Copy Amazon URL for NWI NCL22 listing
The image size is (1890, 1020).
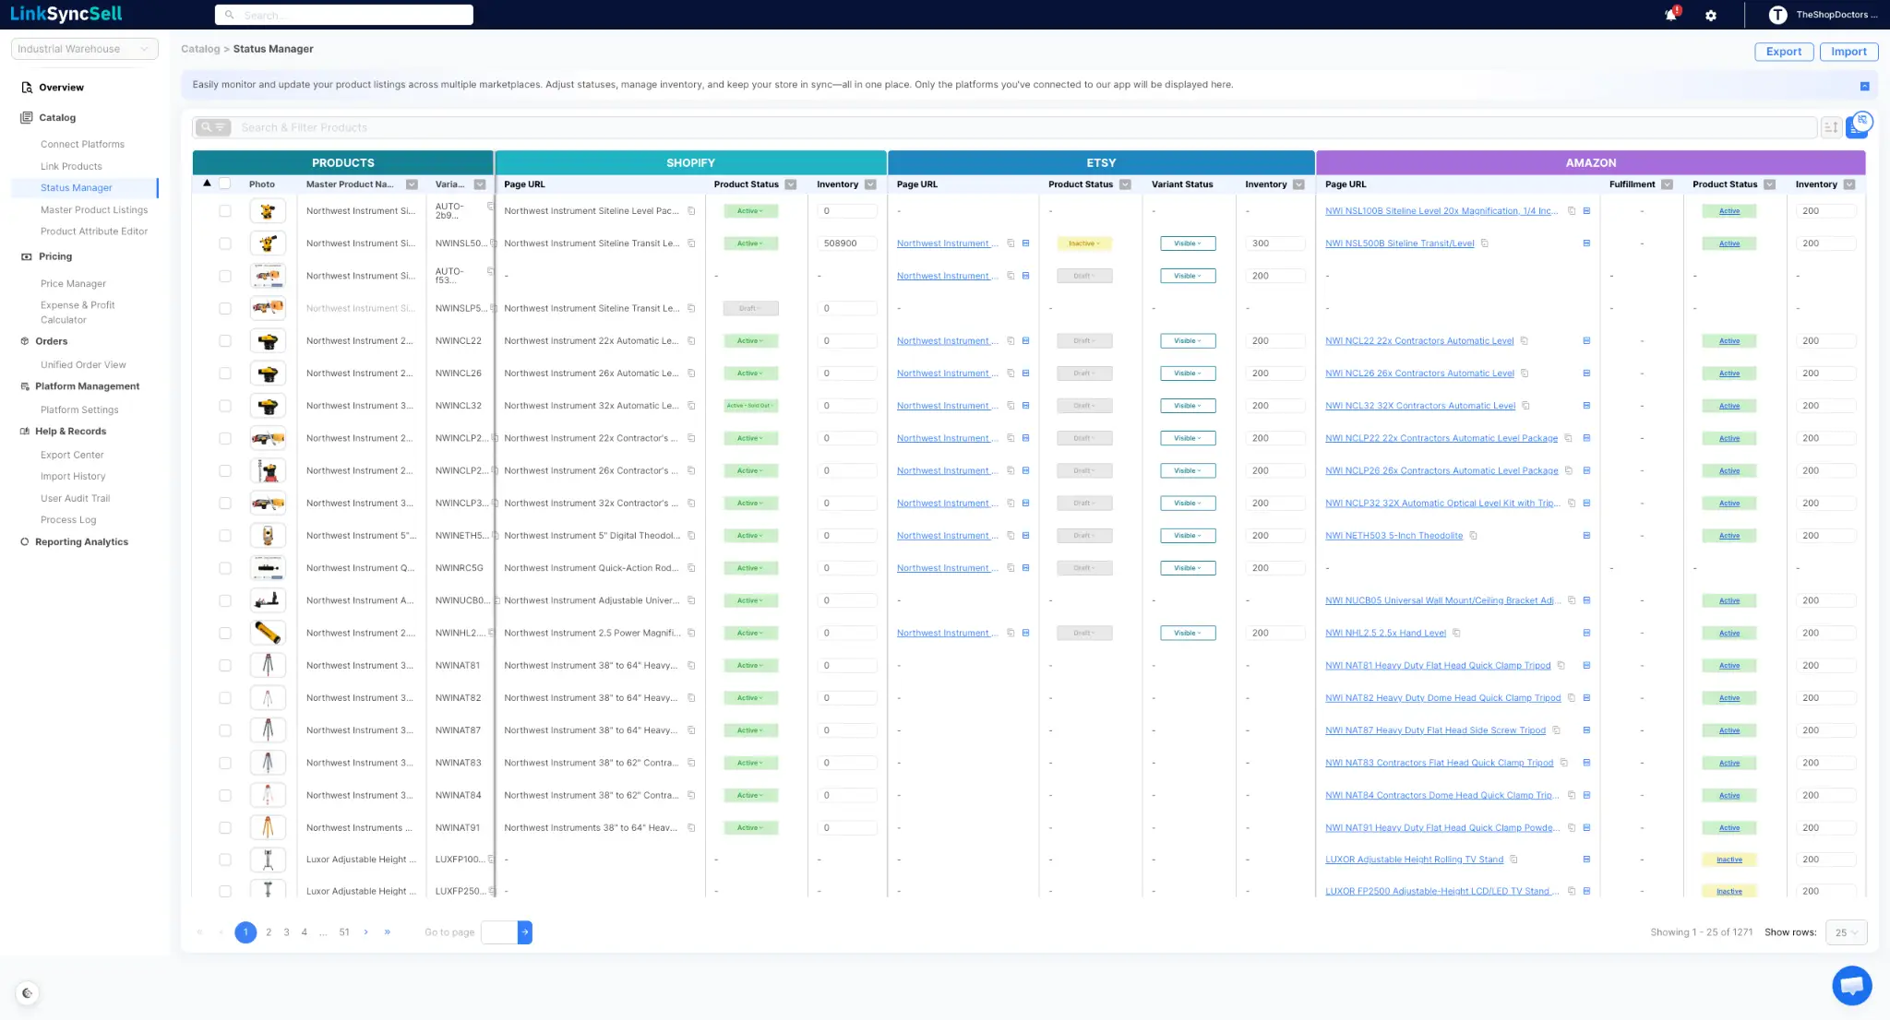point(1525,341)
